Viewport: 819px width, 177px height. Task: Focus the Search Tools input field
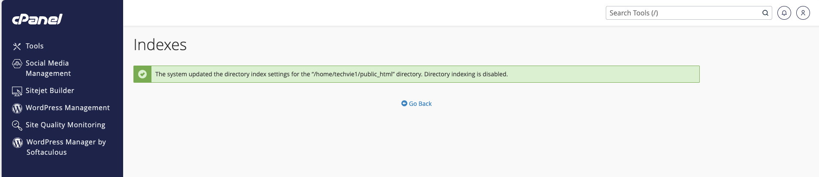[x=682, y=13]
